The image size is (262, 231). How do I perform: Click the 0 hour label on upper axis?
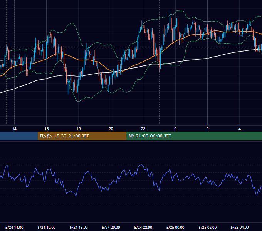pos(175,129)
